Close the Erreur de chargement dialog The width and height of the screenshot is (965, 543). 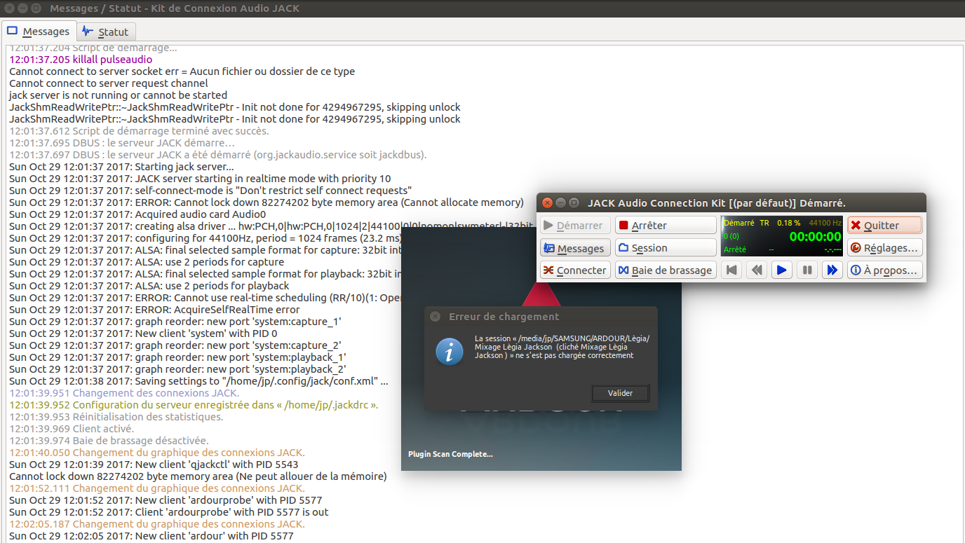[435, 317]
